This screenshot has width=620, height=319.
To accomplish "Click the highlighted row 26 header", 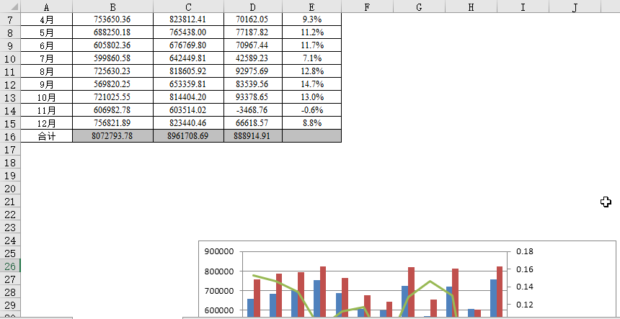I will [10, 266].
